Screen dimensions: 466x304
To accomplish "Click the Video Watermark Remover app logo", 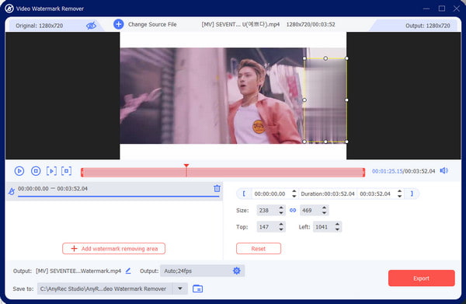I will coord(9,9).
